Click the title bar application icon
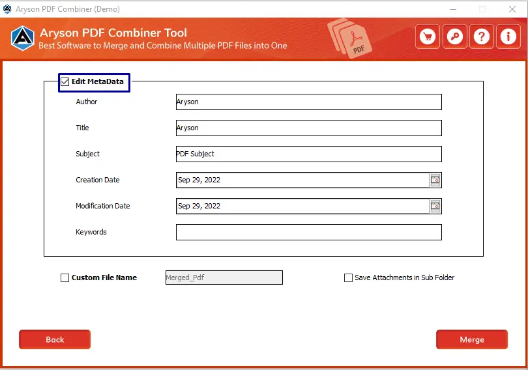 point(7,9)
